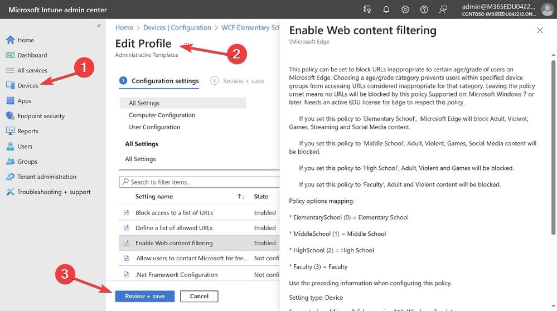This screenshot has height=311, width=557.
Task: Open Troubleshooting + support in the sidebar
Action: tap(54, 192)
